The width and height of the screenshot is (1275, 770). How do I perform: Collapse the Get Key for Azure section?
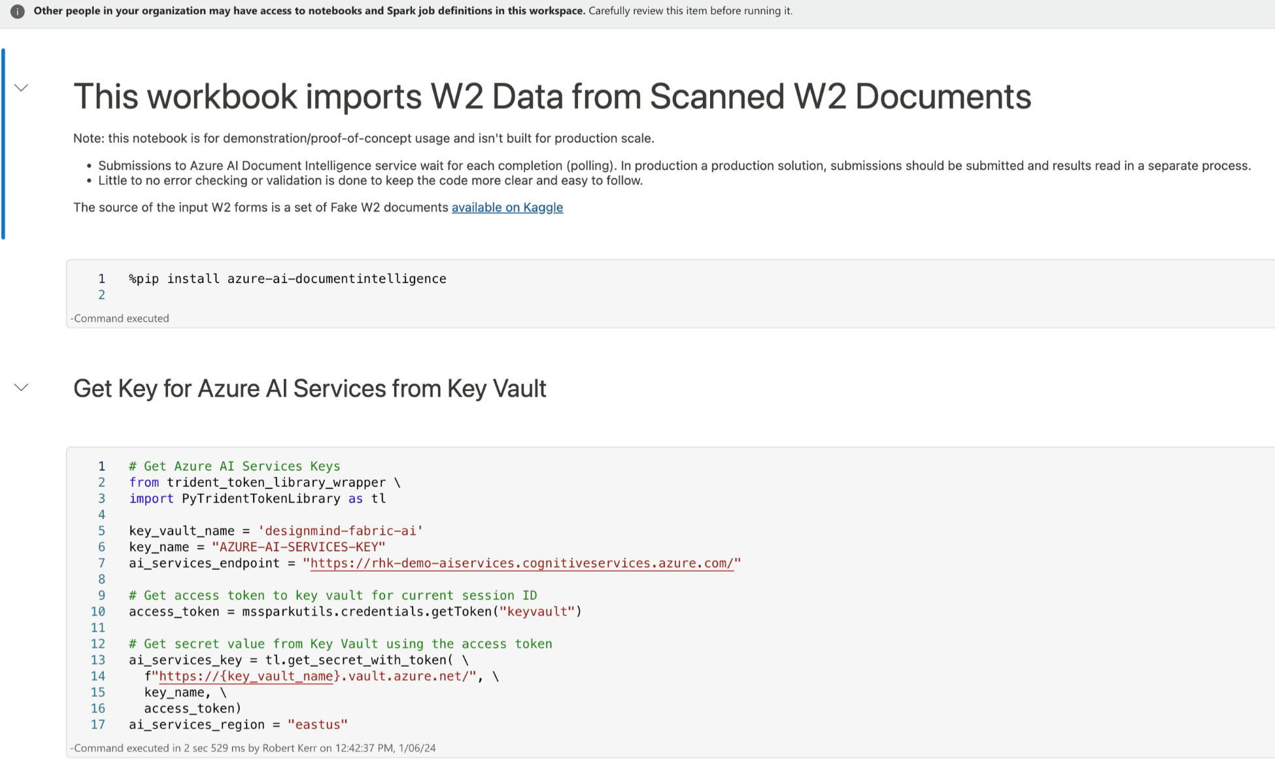(x=21, y=388)
